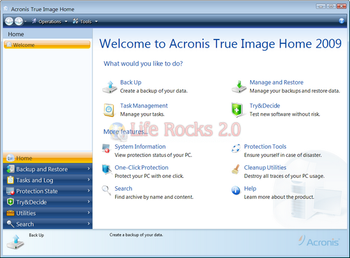This screenshot has height=258, width=350.
Task: Open the Tools dropdown menu
Action: click(85, 22)
